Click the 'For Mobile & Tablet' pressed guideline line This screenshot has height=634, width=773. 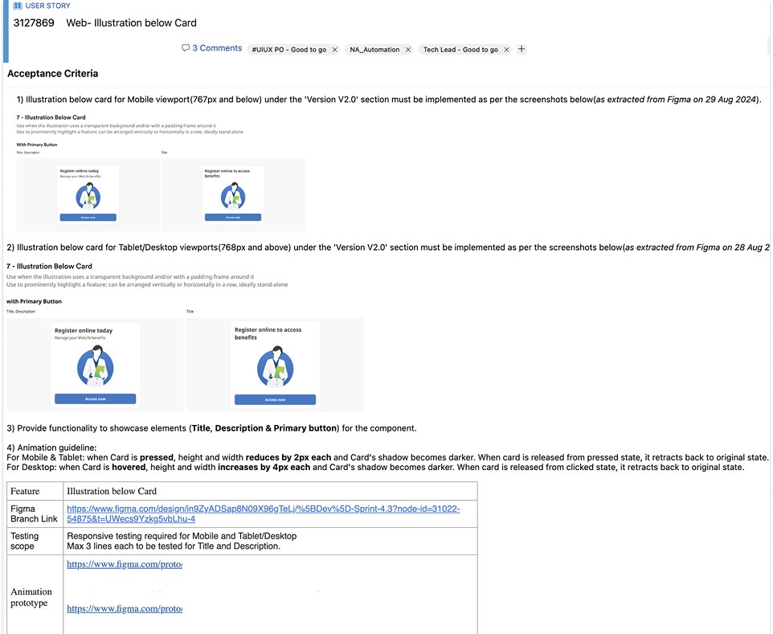tap(387, 457)
